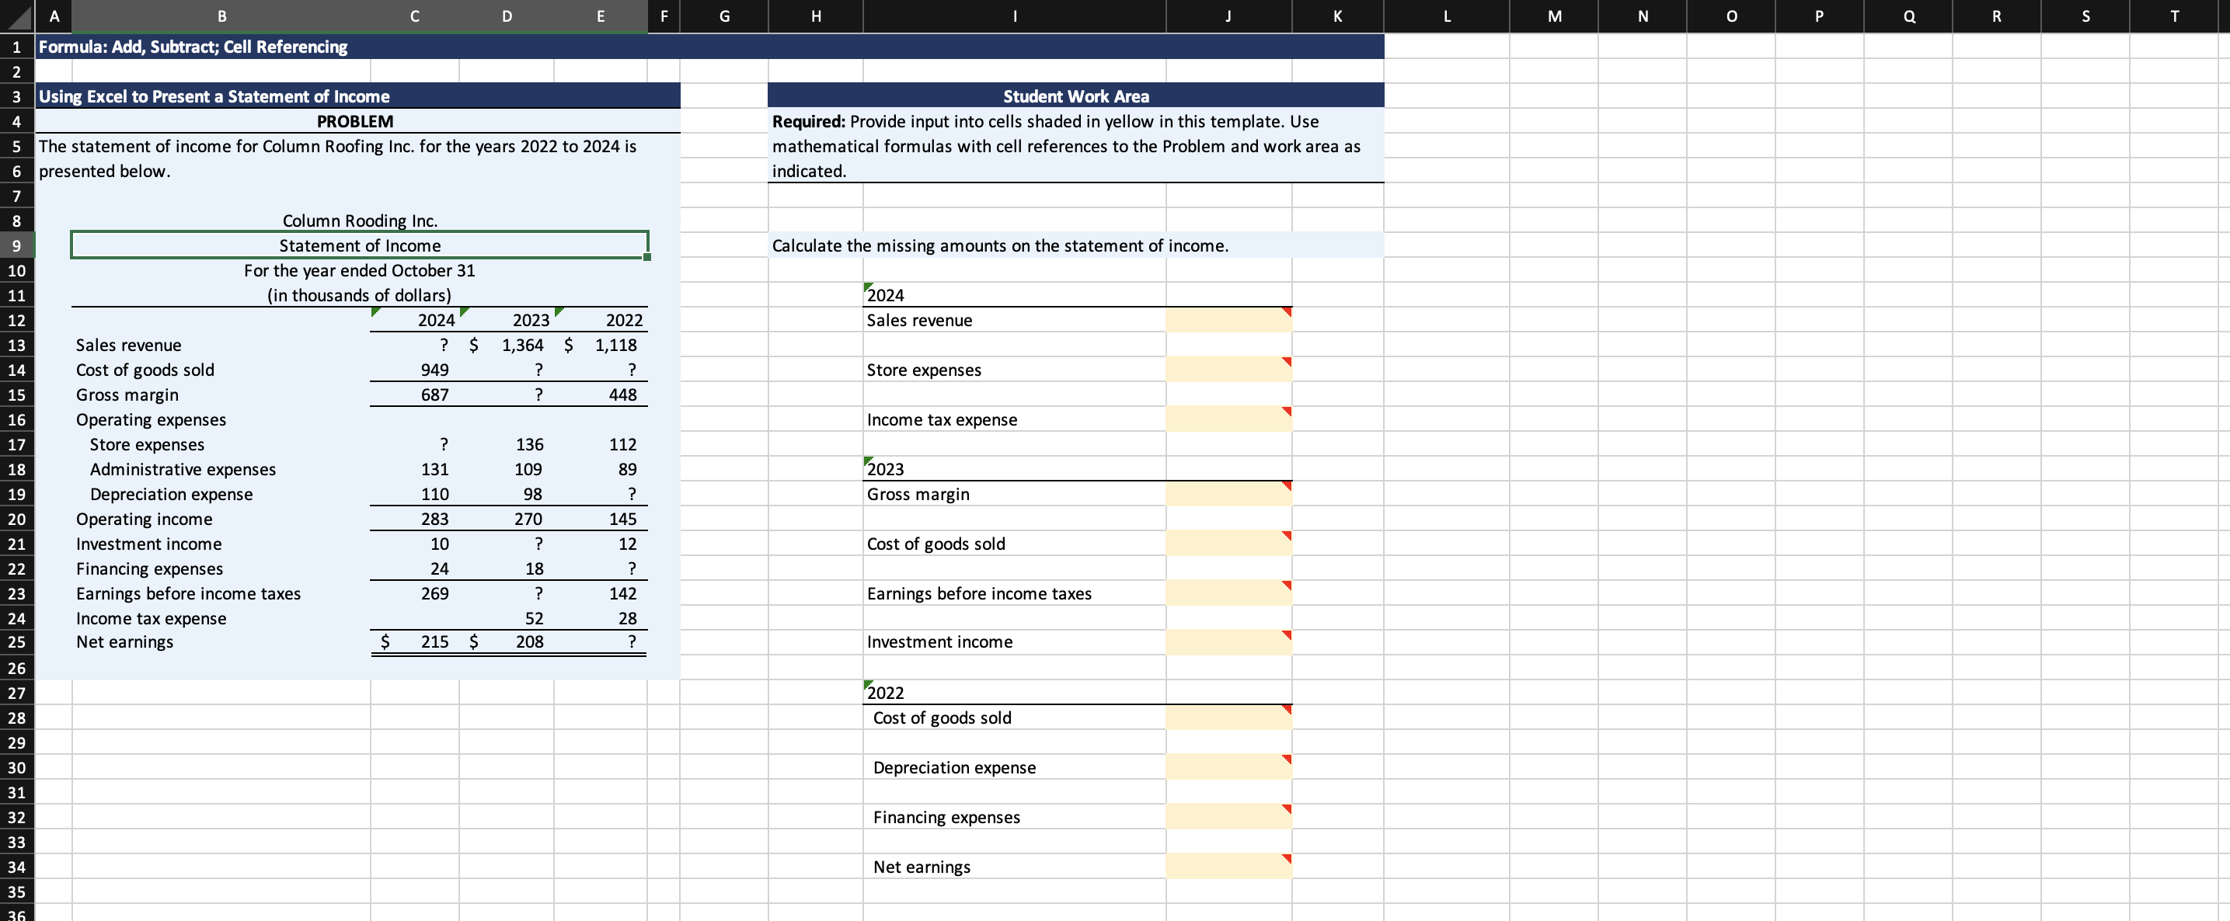Select yellow input cell for 2024 Sales revenue
Screen dimensions: 2230x921
(1228, 320)
